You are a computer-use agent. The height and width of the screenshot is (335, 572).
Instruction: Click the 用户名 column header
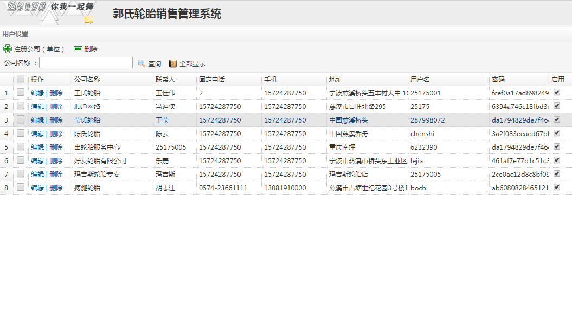(x=420, y=80)
